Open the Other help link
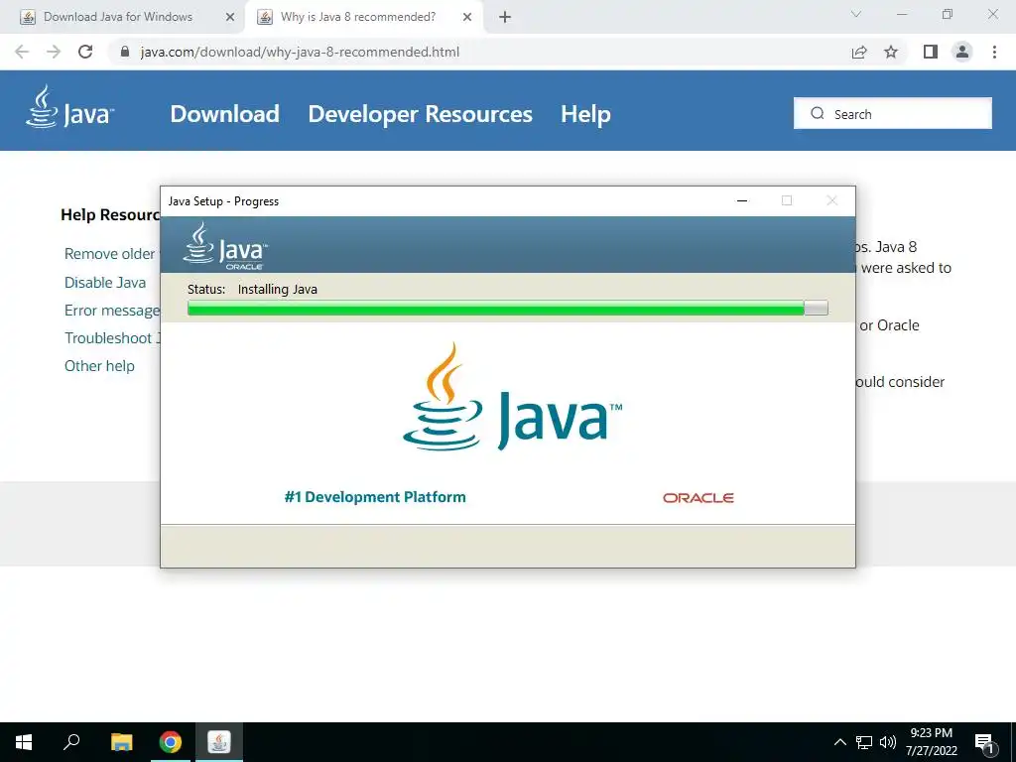The height and width of the screenshot is (762, 1016). (99, 366)
